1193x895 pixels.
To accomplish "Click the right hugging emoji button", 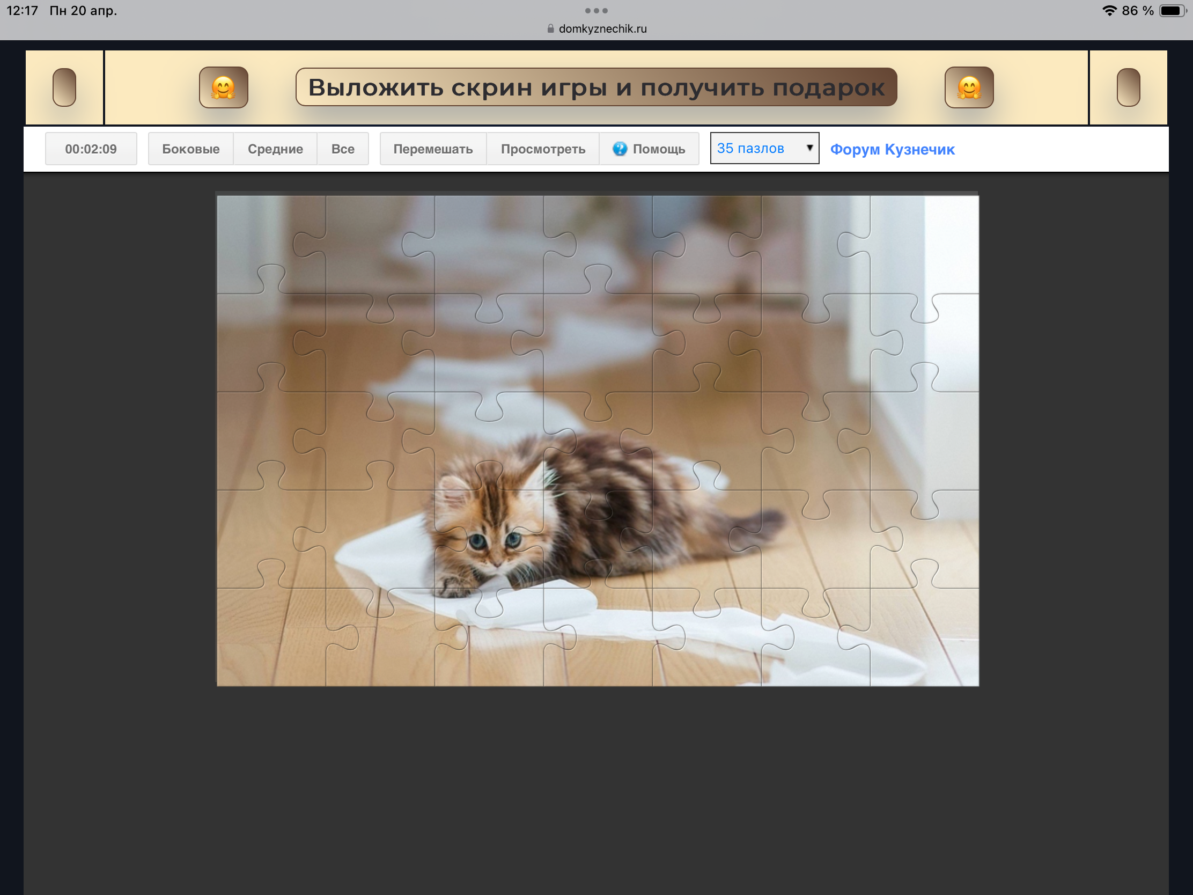I will (x=969, y=87).
